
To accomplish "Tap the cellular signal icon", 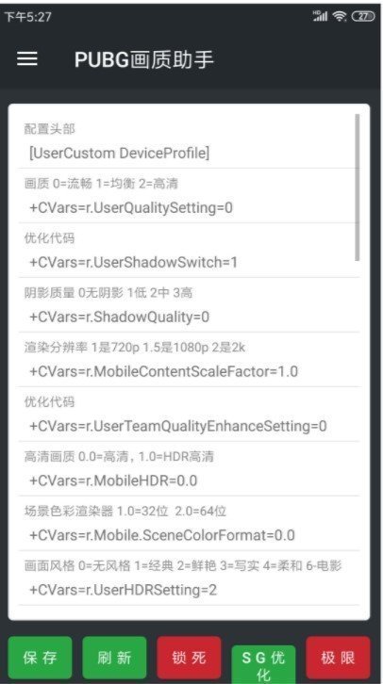I will click(321, 16).
